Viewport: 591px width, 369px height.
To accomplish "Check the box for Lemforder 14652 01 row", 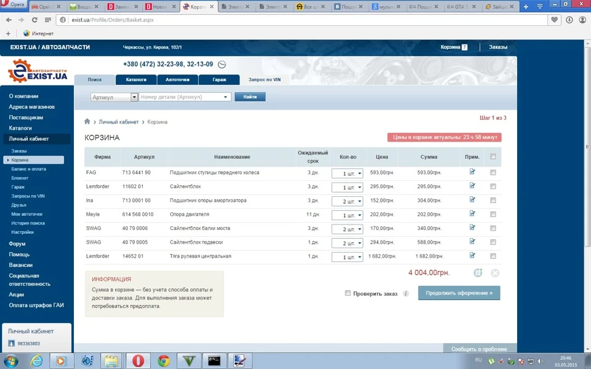I will point(493,256).
